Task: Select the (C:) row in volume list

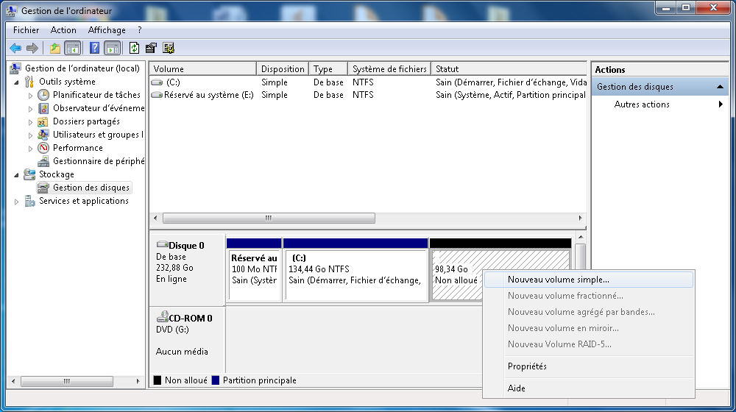Action: pyautogui.click(x=368, y=82)
